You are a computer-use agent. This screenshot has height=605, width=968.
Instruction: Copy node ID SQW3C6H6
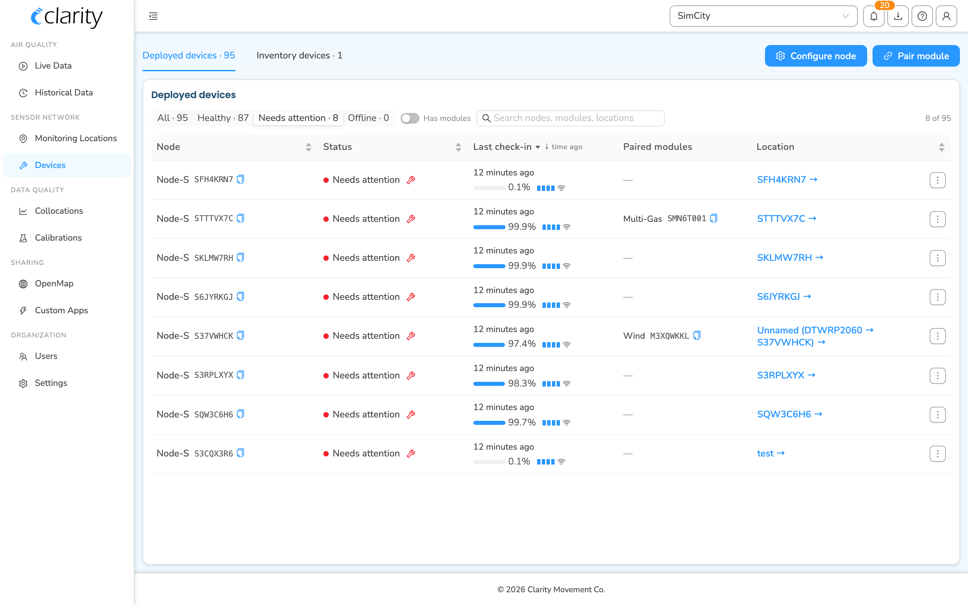pos(240,414)
